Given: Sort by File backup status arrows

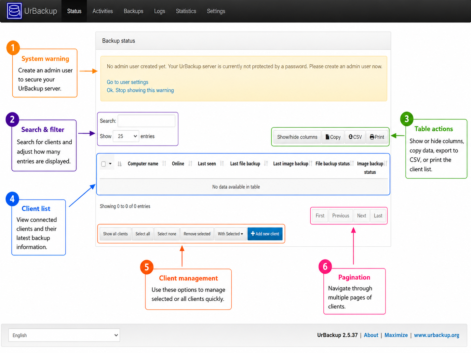Looking at the screenshot, I should (x=352, y=163).
